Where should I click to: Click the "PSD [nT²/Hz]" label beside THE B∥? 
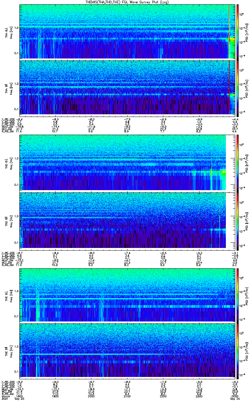tap(247, 351)
